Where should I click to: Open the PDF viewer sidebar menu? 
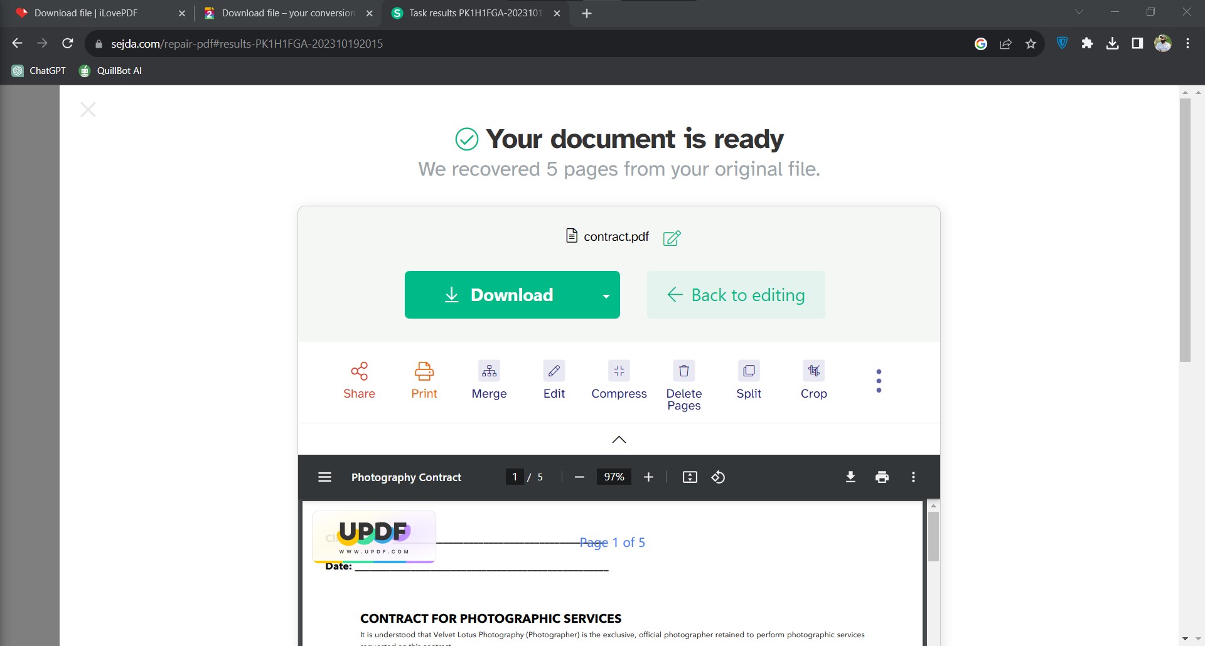click(x=324, y=477)
